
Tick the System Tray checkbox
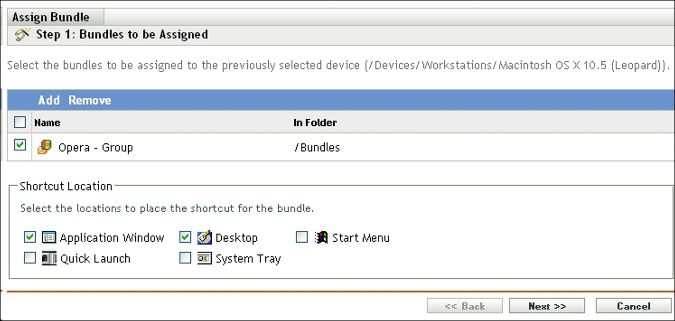coord(185,259)
